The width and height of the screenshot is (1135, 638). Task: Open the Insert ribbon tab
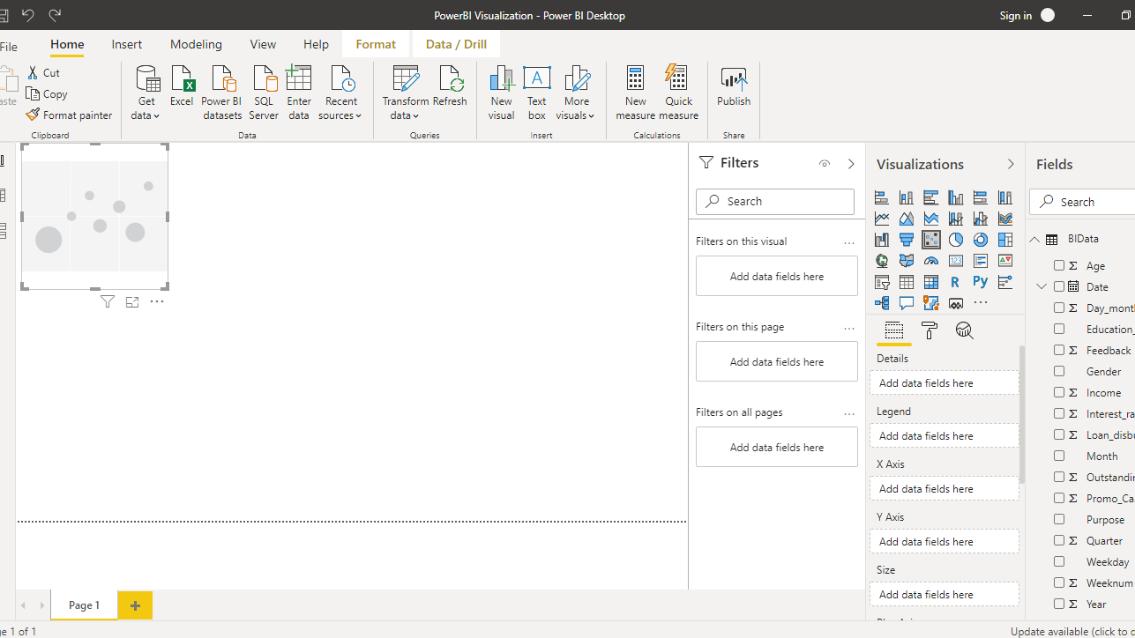(x=127, y=44)
